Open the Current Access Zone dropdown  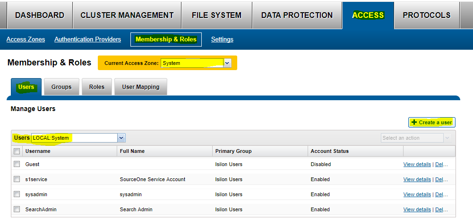click(227, 63)
